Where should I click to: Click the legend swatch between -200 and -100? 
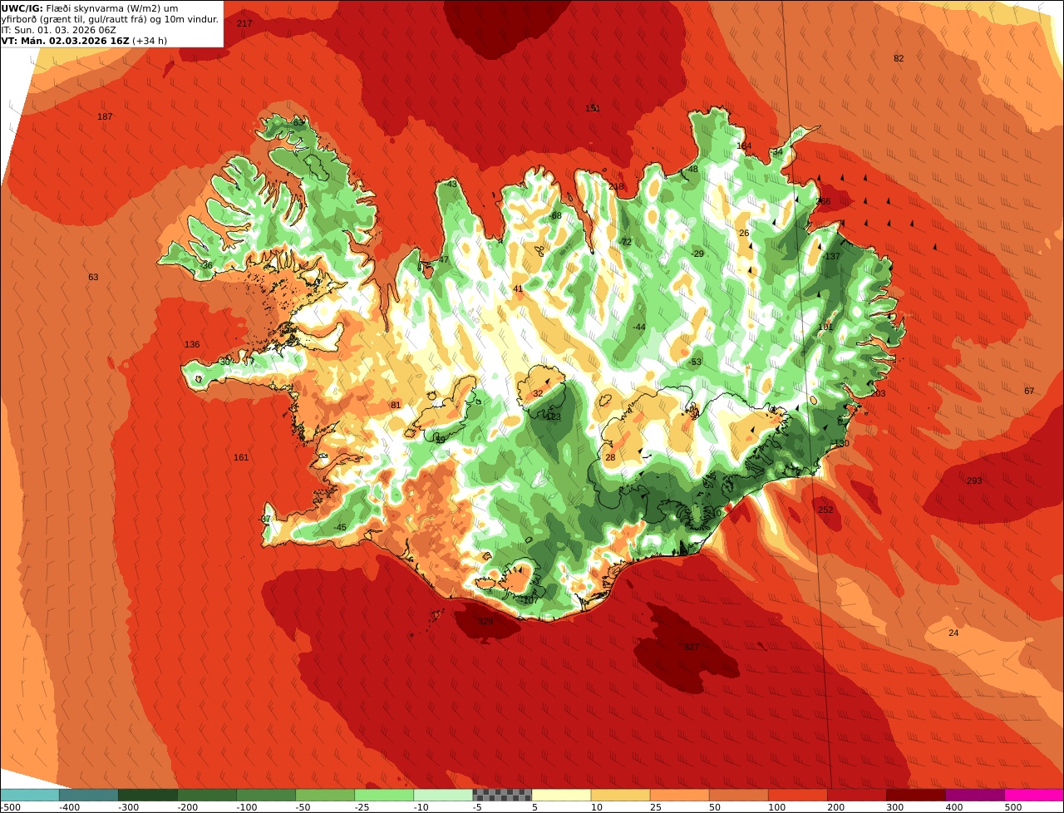click(207, 795)
